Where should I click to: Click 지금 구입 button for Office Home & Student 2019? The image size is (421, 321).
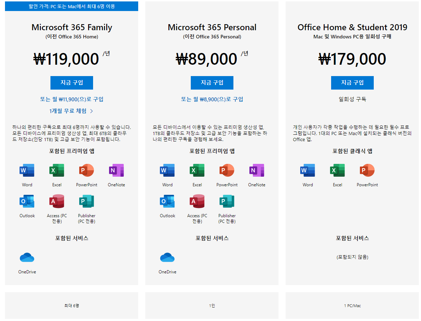(x=352, y=83)
